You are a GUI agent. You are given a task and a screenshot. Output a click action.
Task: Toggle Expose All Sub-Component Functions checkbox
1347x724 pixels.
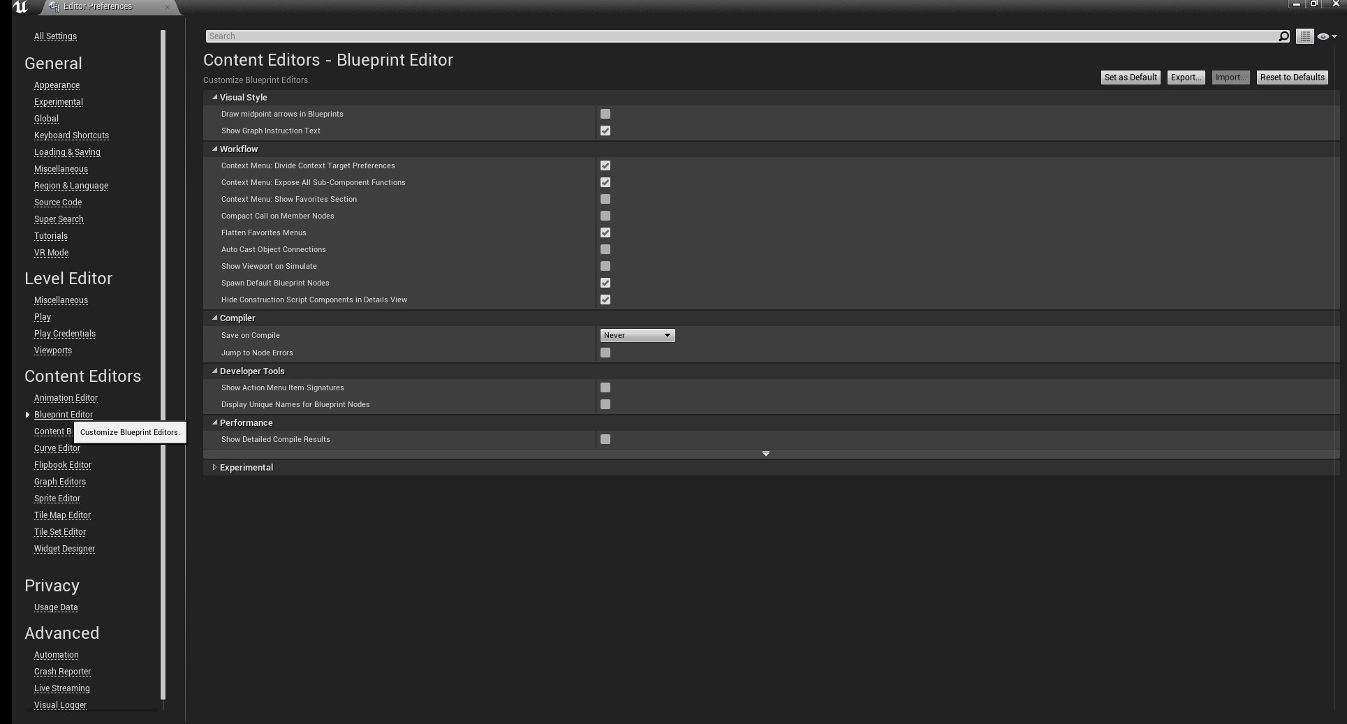click(605, 182)
